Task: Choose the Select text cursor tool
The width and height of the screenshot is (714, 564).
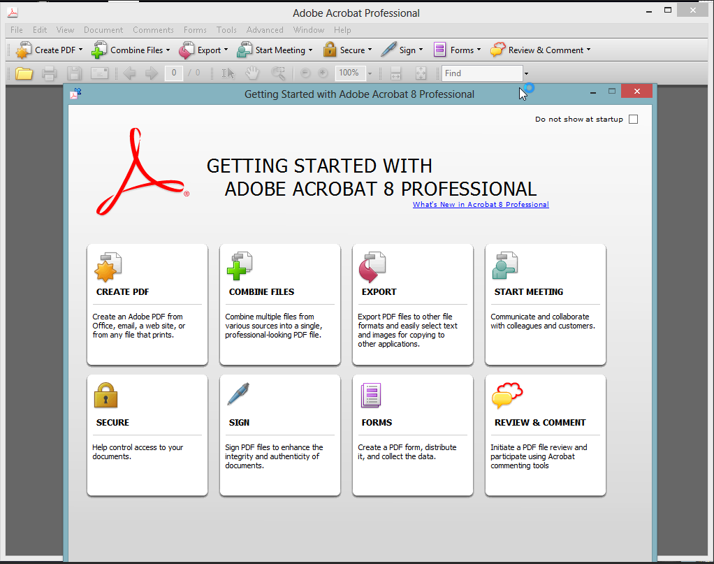Action: pyautogui.click(x=228, y=73)
